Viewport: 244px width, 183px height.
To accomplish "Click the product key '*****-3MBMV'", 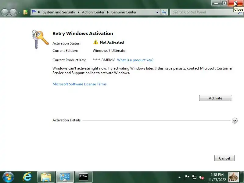I will pos(103,60).
